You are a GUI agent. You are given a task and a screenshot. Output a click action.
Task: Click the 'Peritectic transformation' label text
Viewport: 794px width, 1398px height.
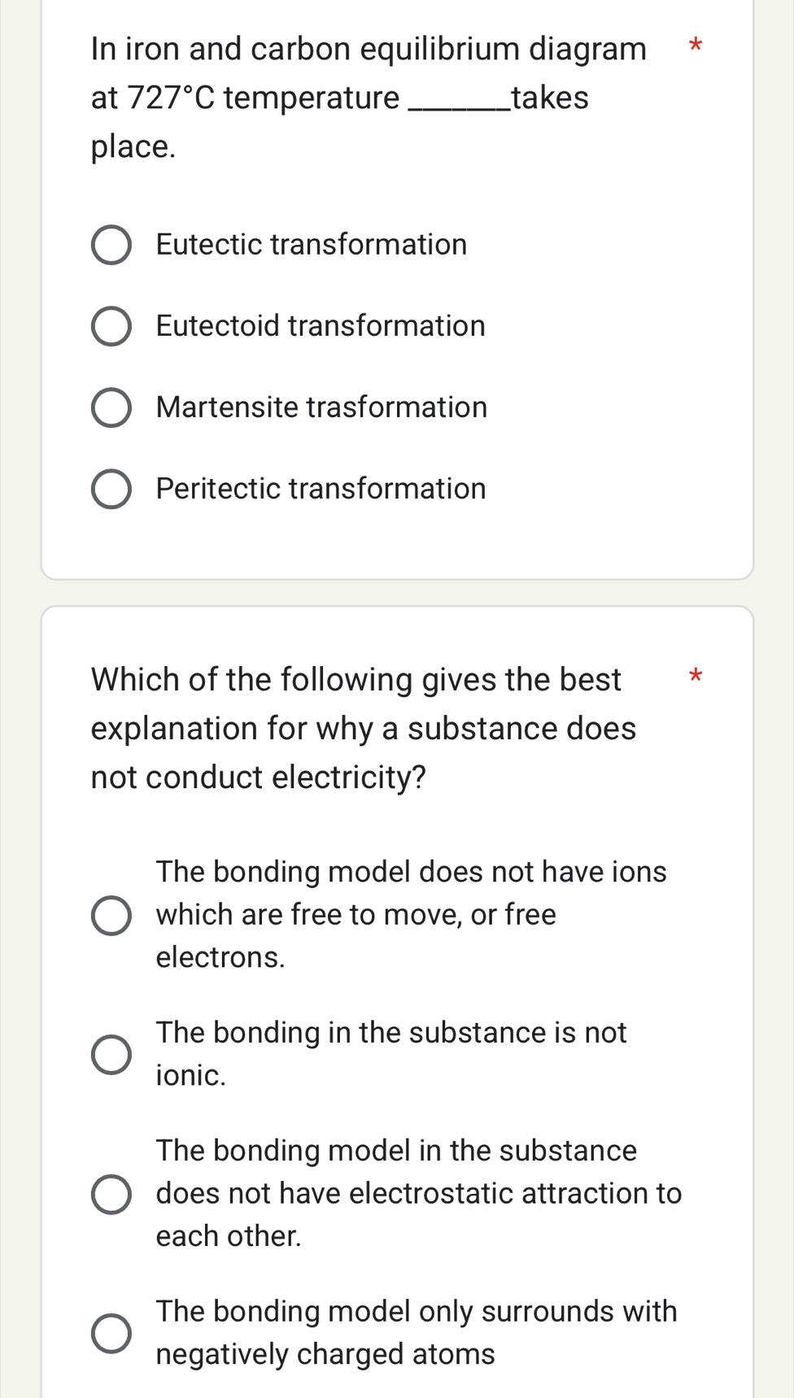[321, 489]
